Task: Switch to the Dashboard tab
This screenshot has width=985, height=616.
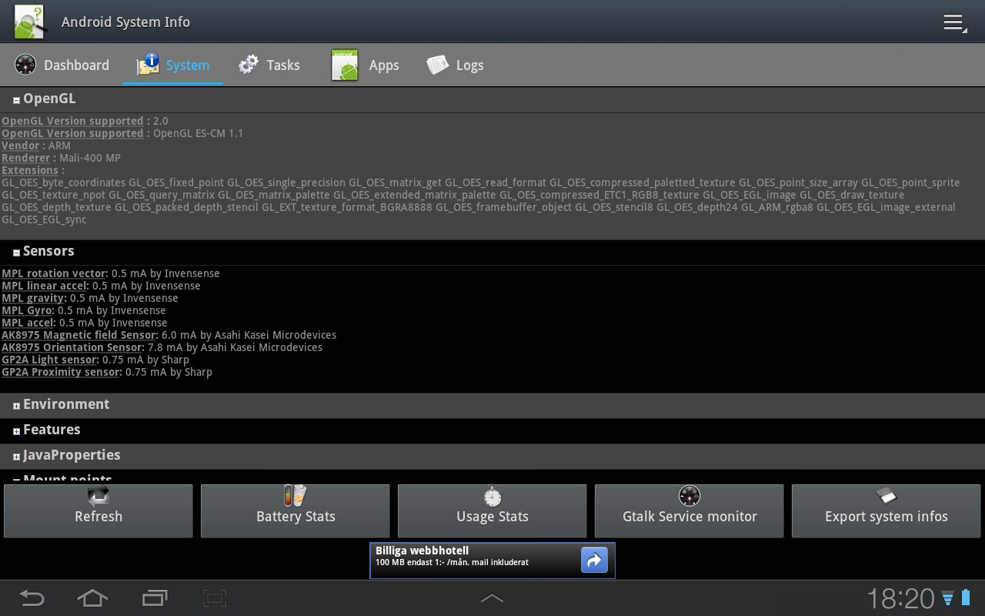Action: pos(62,65)
